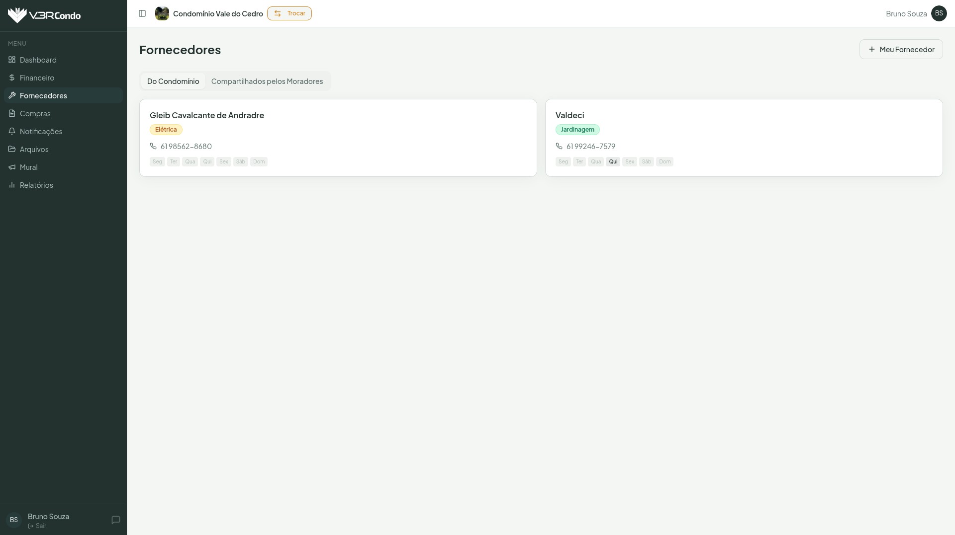Click Sair to log out

(38, 526)
